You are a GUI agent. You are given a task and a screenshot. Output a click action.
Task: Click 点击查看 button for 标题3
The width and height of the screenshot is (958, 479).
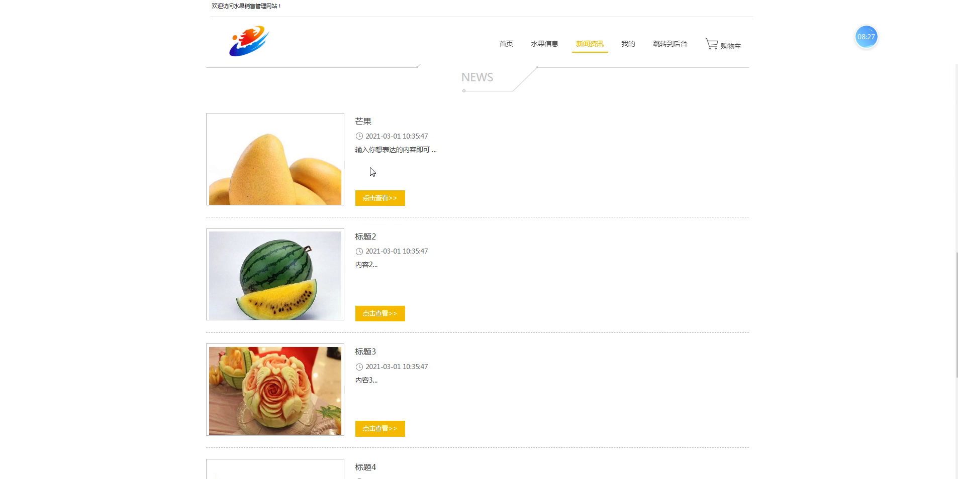(x=380, y=428)
